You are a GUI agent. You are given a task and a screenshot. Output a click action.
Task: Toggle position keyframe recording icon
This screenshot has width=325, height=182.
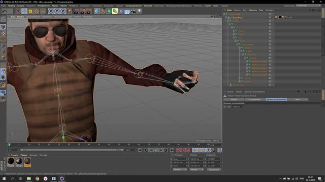click(x=194, y=150)
